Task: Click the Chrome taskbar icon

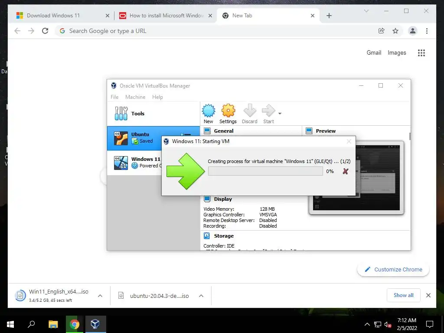Action: (x=75, y=324)
